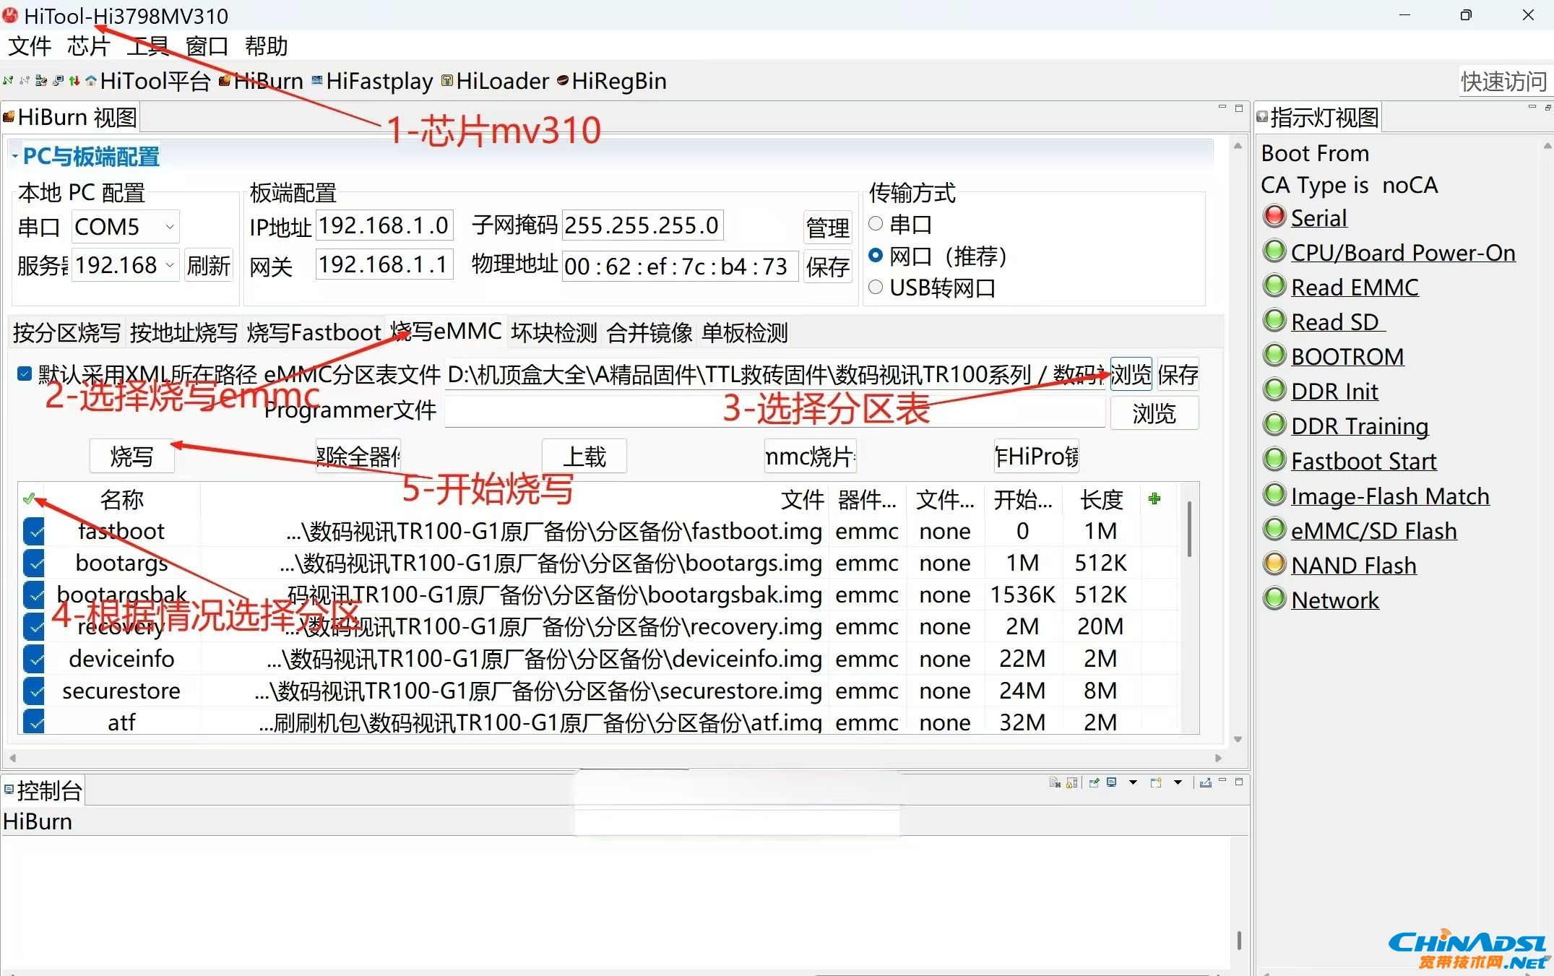Viewport: 1554px width, 976px height.
Task: Click the NAND Flash yellow indicator light
Action: click(x=1274, y=563)
